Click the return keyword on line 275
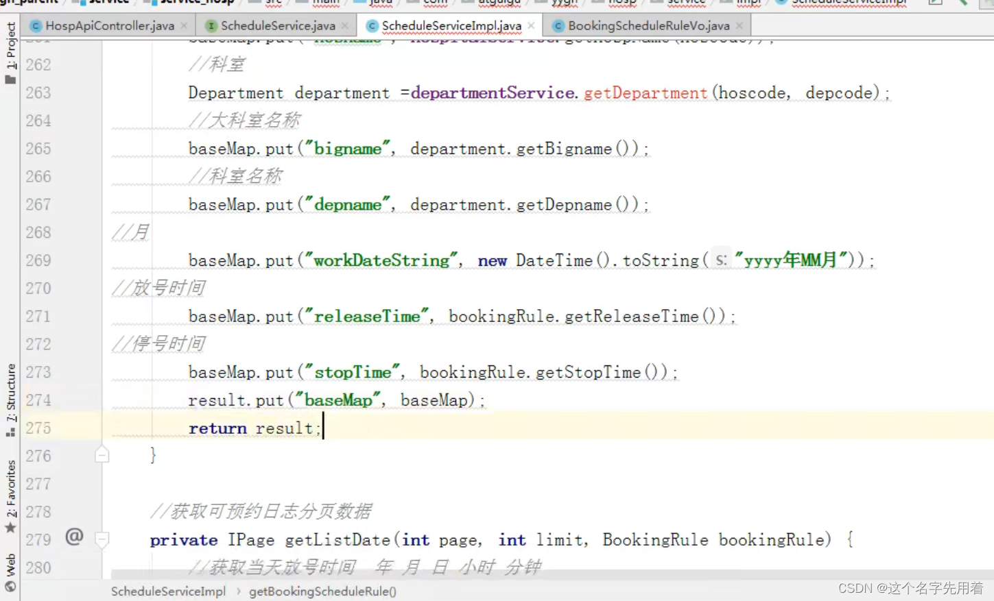Image resolution: width=994 pixels, height=601 pixels. point(217,428)
